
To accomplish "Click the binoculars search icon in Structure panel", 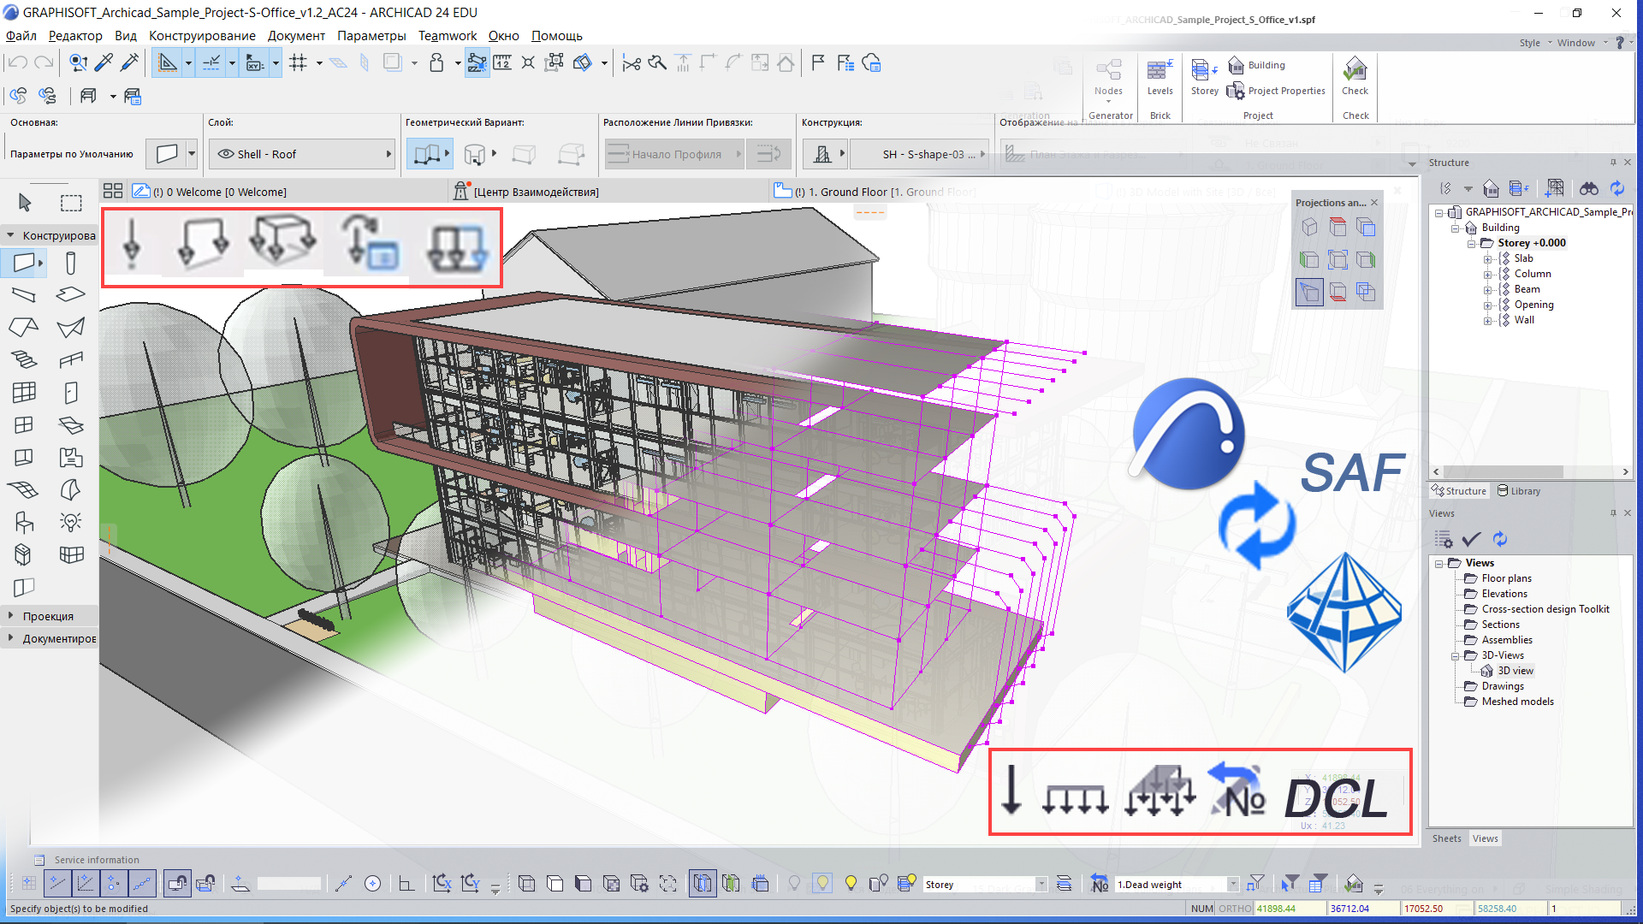I will [x=1588, y=188].
